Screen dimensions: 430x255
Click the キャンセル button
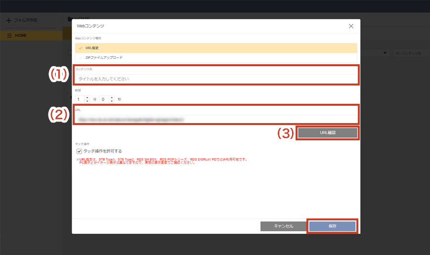(x=283, y=226)
